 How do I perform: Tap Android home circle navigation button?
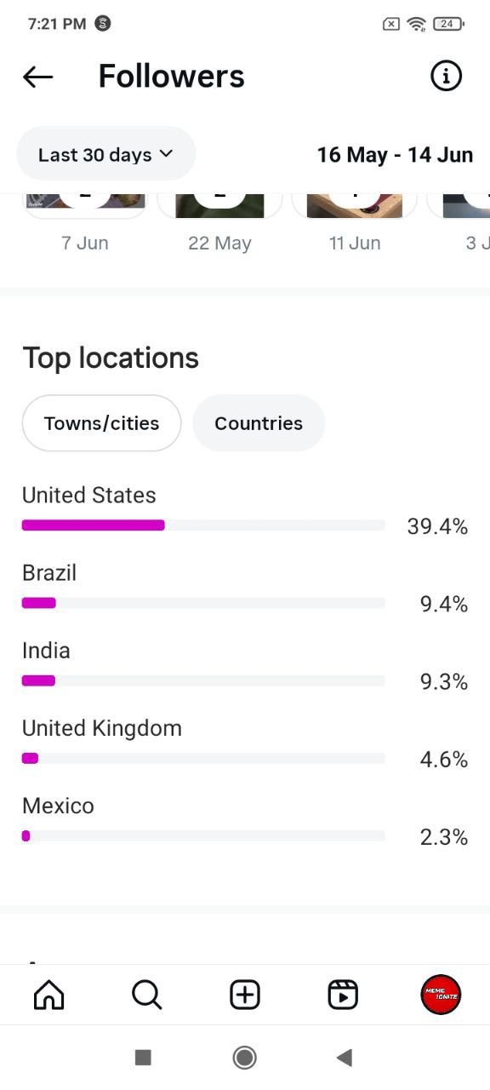[x=245, y=1058]
